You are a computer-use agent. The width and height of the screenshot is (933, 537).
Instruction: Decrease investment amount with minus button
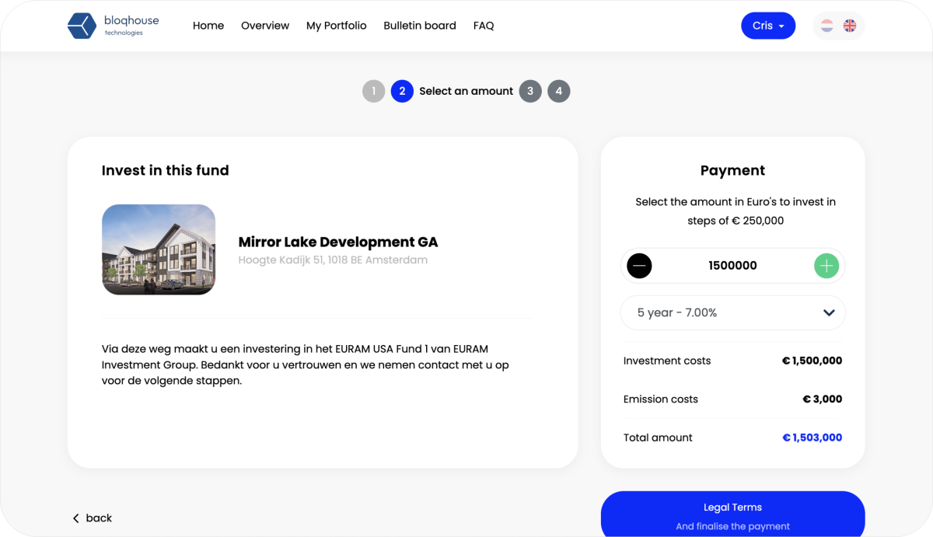pos(639,266)
